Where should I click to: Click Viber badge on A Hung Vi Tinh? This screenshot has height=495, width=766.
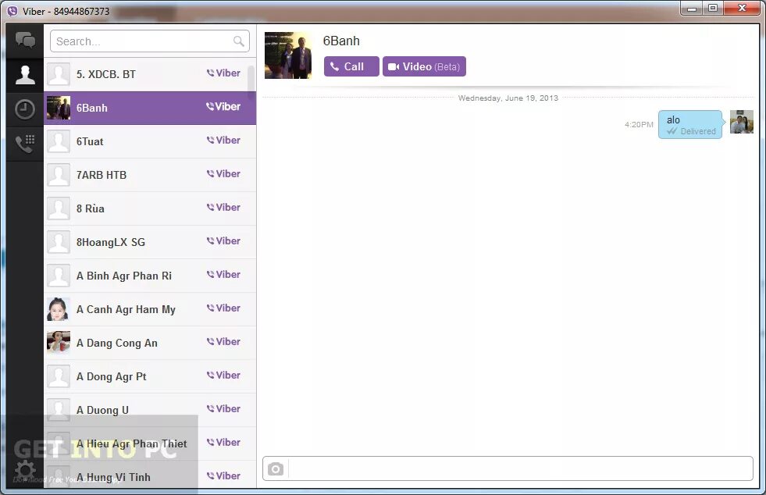(x=223, y=476)
